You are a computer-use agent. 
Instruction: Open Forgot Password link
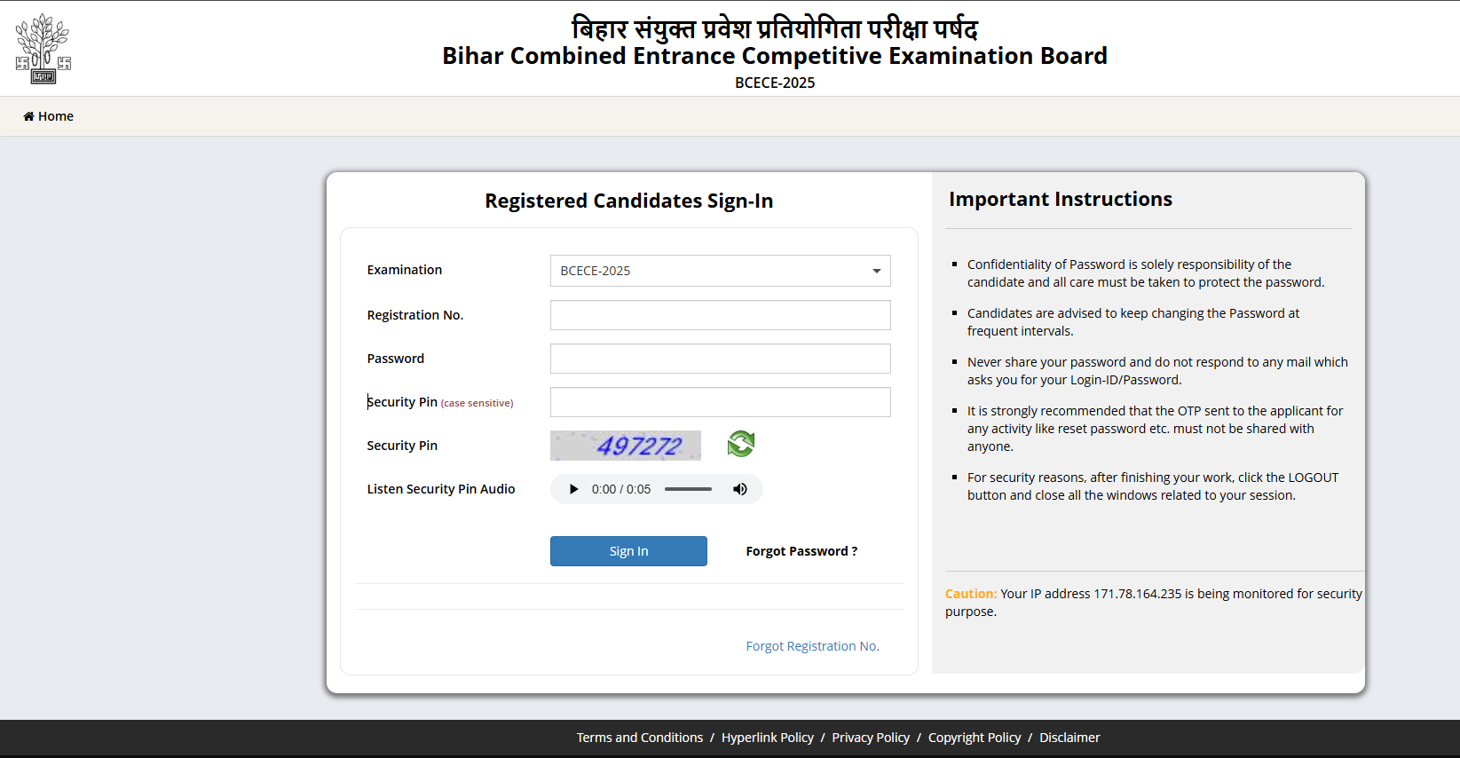[x=801, y=551]
